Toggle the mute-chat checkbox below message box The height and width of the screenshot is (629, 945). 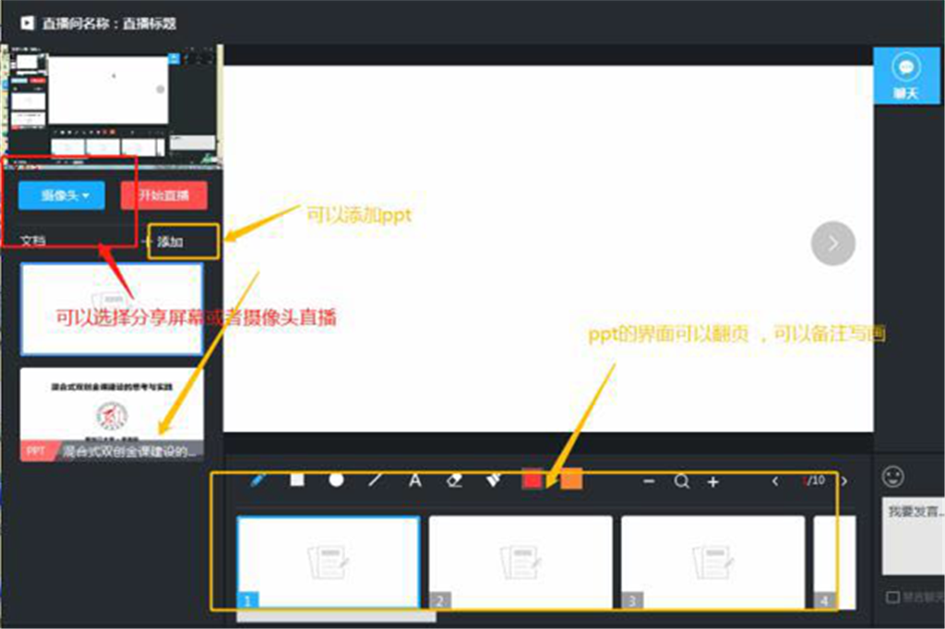click(892, 597)
